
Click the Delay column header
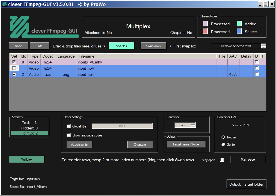point(246,56)
